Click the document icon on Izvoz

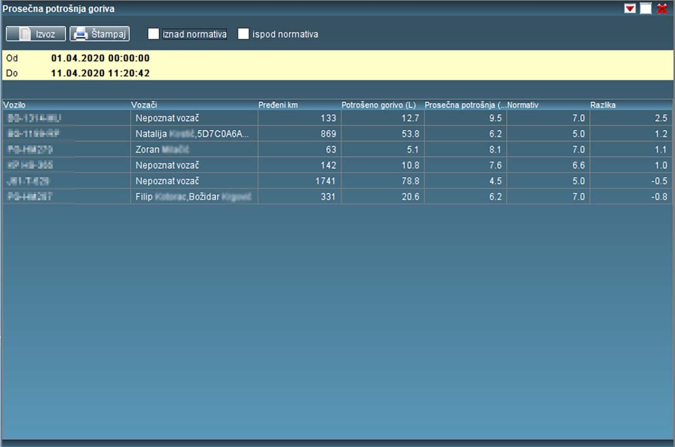coord(25,34)
